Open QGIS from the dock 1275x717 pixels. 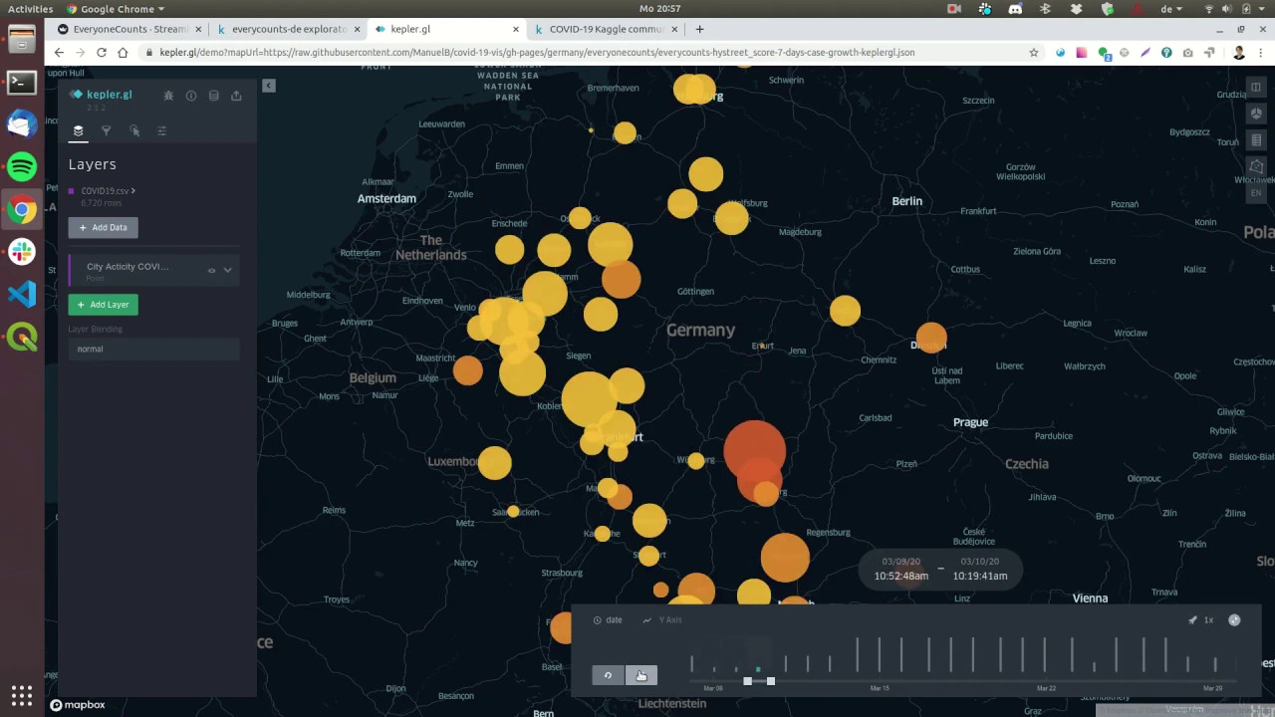click(22, 337)
